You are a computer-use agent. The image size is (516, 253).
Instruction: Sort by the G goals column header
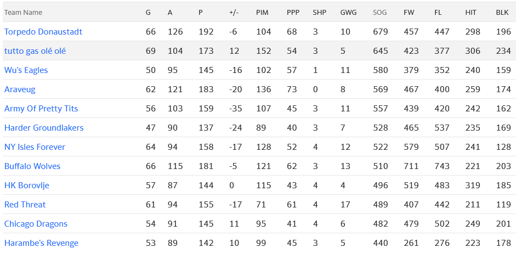(x=148, y=13)
